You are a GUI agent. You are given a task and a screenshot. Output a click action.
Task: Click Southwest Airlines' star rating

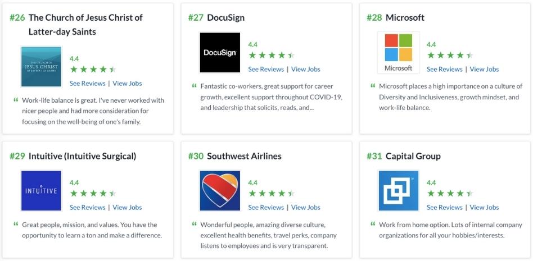coord(271,194)
